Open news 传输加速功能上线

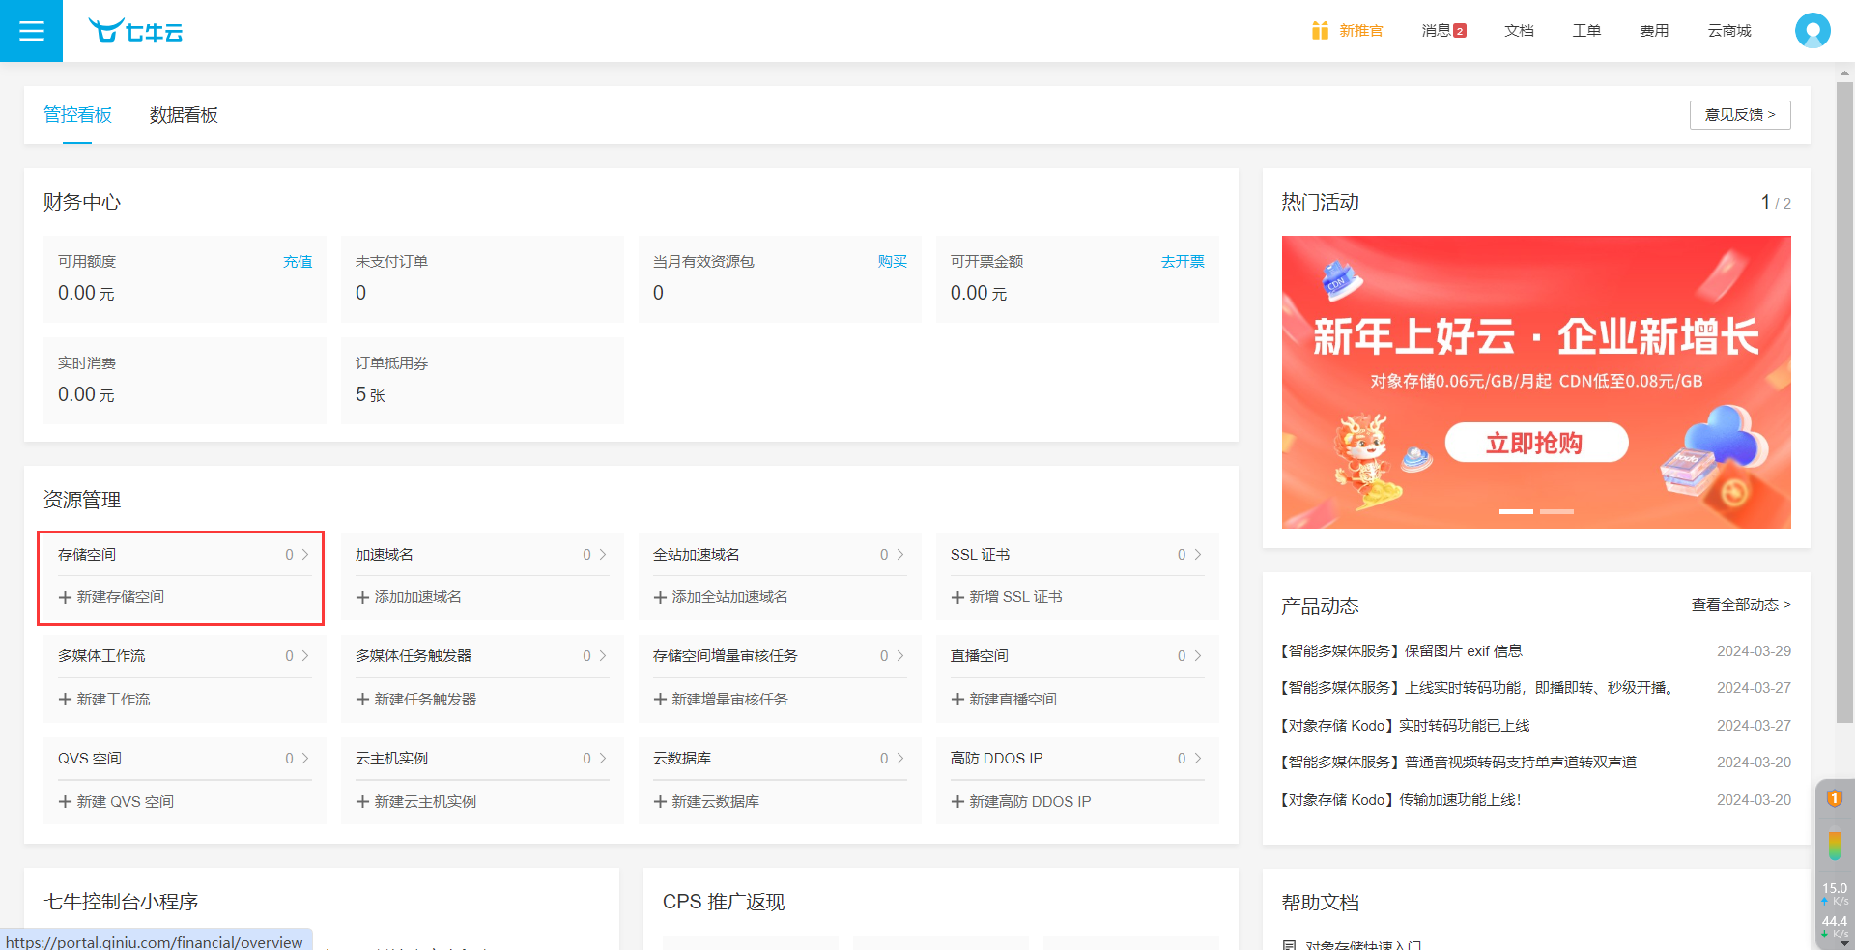(1401, 800)
